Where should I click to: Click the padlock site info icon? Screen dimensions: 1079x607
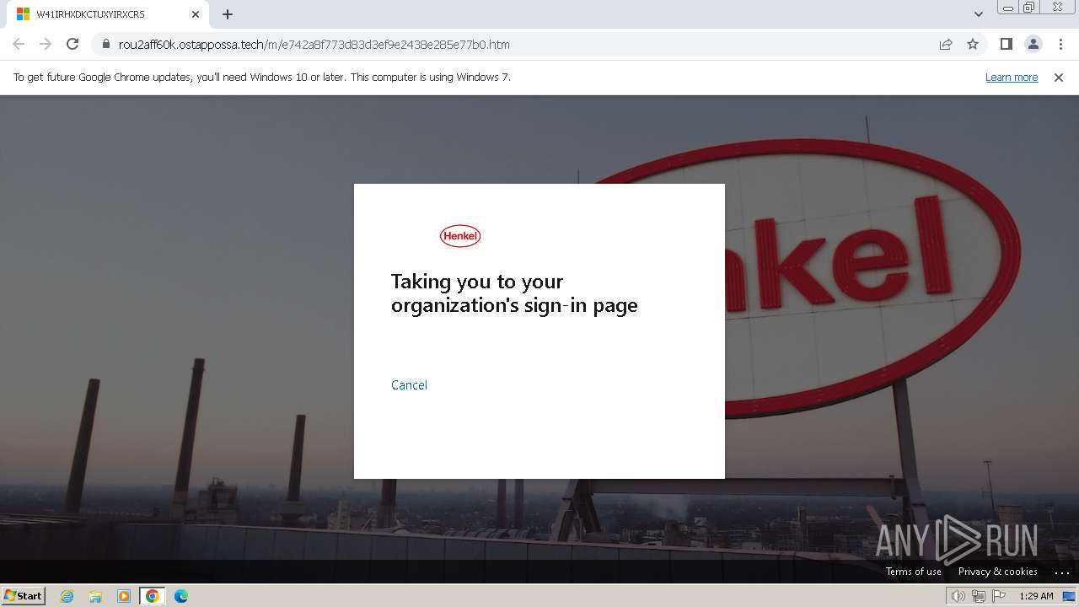(x=106, y=45)
